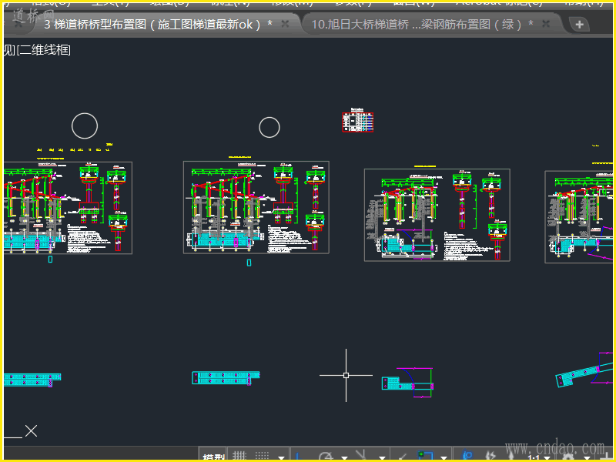This screenshot has width=616, height=462.
Task: Select the larger white circle at left
Action: [85, 126]
